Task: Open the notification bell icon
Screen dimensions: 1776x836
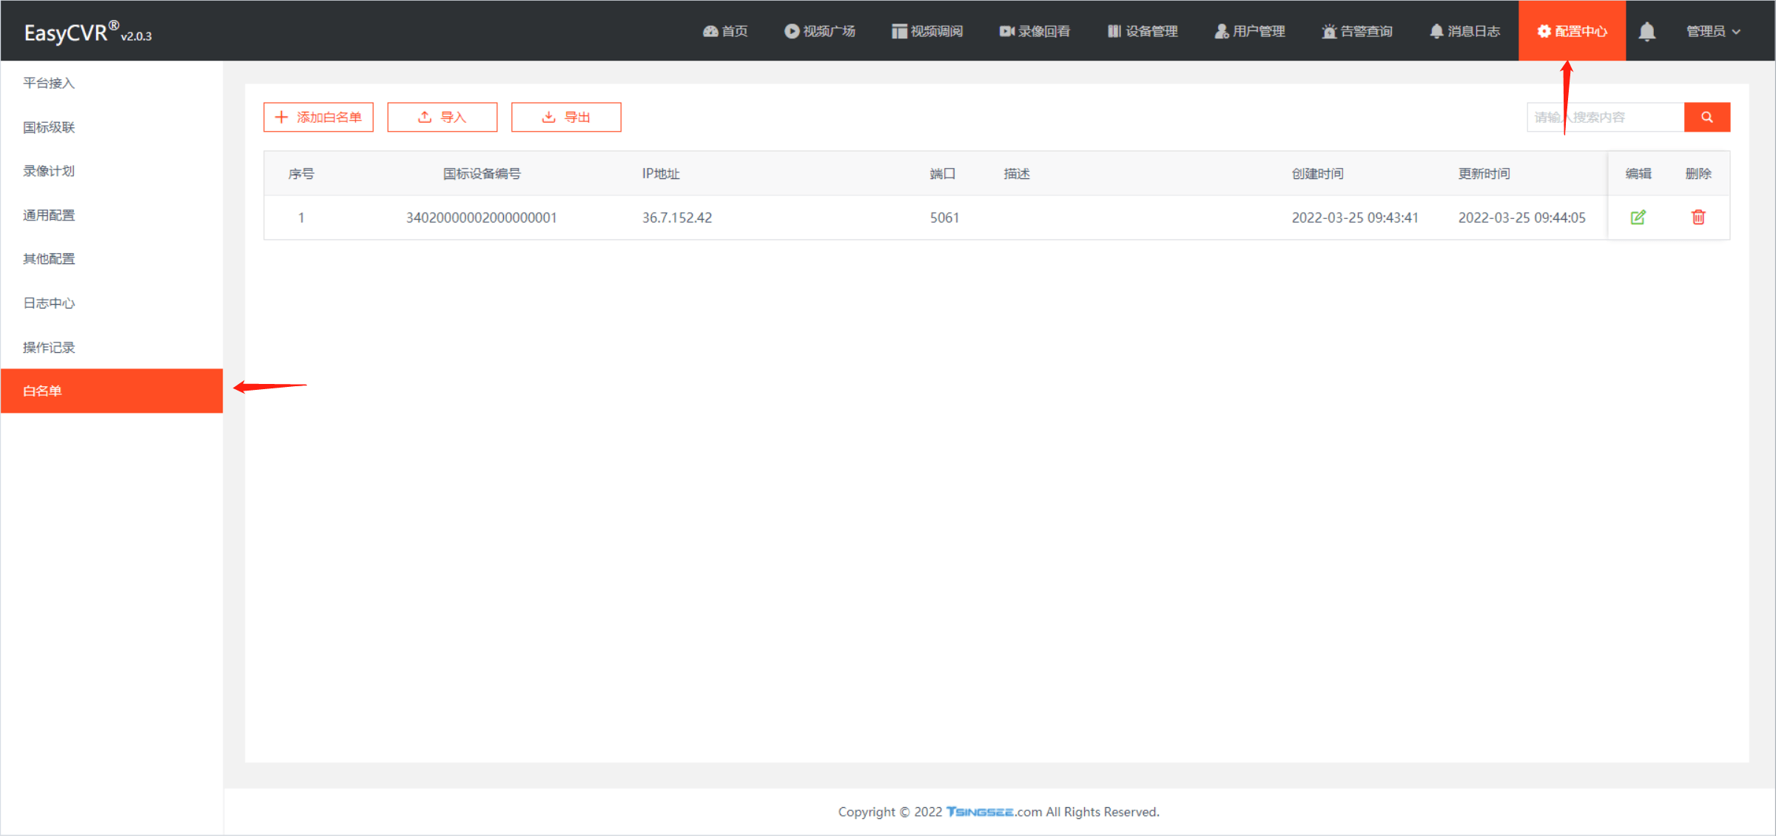Action: pyautogui.click(x=1646, y=31)
